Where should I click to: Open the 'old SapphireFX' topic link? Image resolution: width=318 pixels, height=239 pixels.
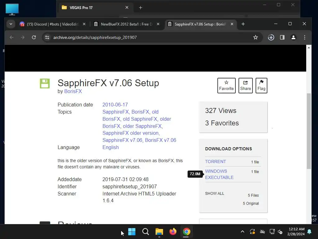pos(140,119)
